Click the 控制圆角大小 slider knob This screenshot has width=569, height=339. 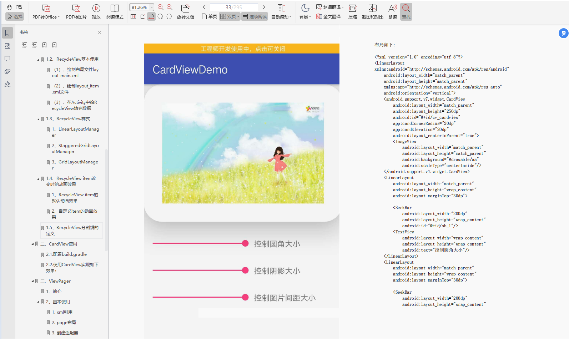click(245, 243)
